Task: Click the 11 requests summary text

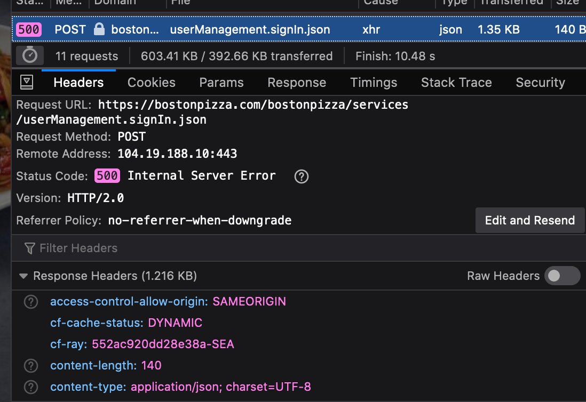Action: pos(86,56)
